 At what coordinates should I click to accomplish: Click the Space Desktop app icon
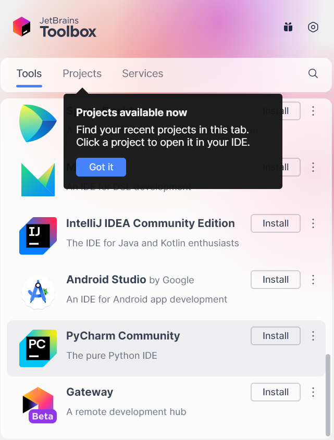click(38, 123)
